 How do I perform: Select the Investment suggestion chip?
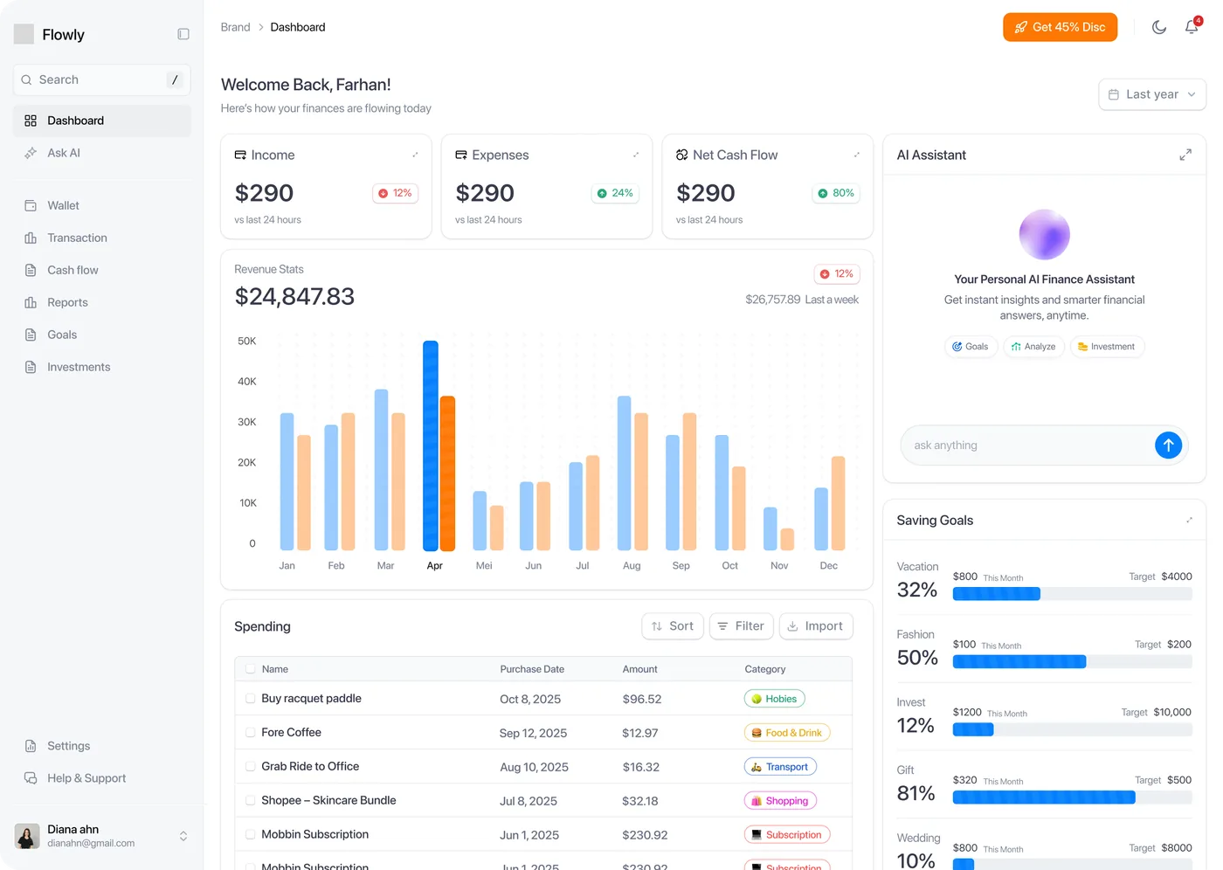[x=1106, y=347]
